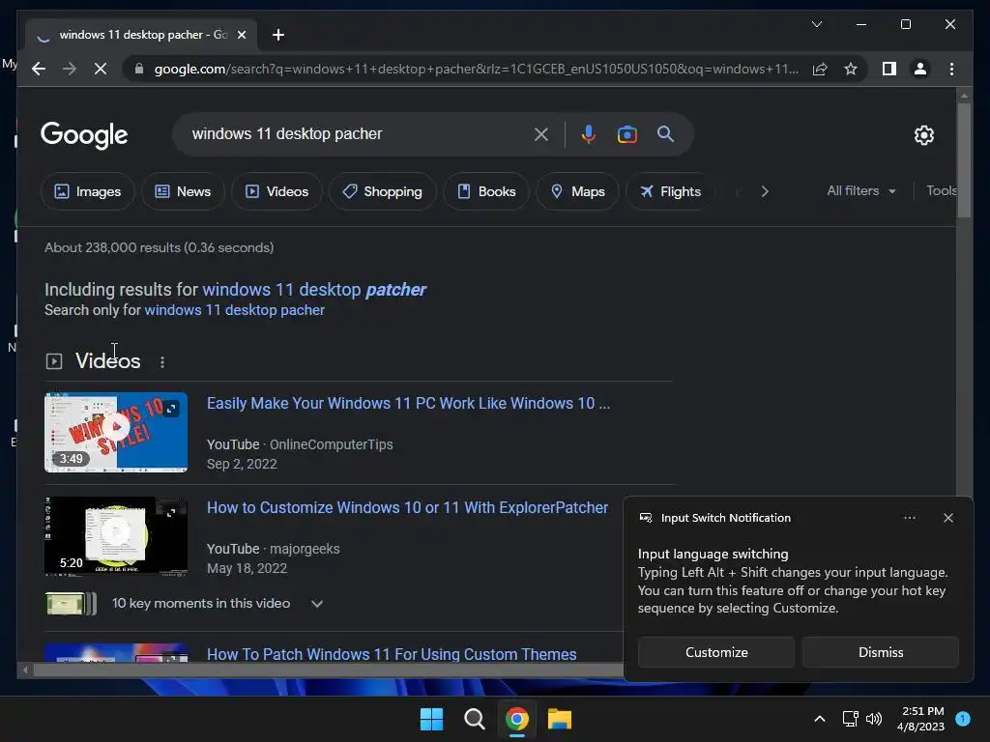Switch to Shopping results
Screen dimensions: 990x742
pyautogui.click(x=382, y=191)
